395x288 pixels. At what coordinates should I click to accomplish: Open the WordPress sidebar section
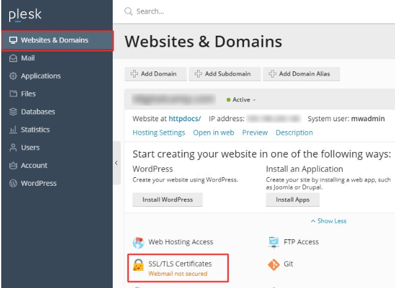tap(39, 183)
